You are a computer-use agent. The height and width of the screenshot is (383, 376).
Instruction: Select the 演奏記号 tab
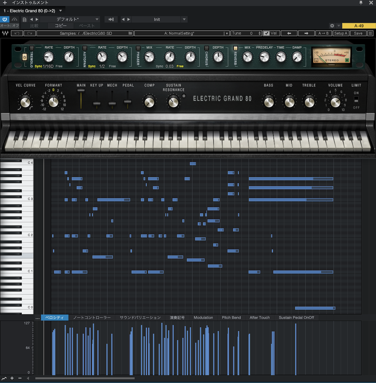tap(177, 317)
